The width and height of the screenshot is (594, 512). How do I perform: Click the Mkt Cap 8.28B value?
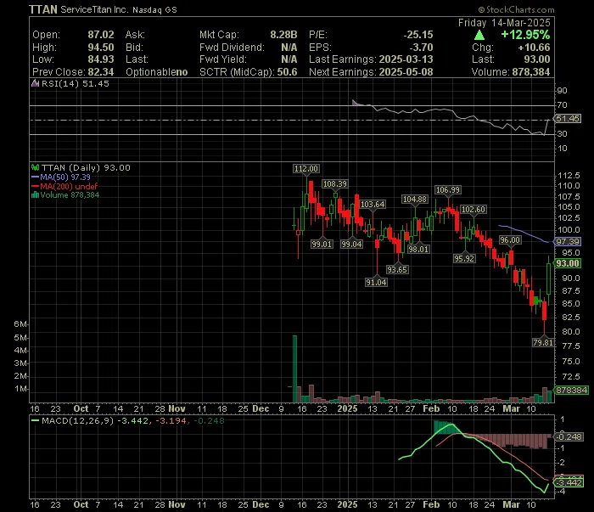click(x=283, y=35)
